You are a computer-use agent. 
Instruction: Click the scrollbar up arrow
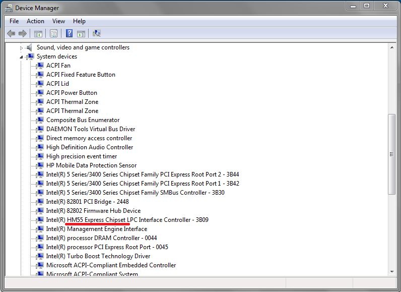point(392,47)
